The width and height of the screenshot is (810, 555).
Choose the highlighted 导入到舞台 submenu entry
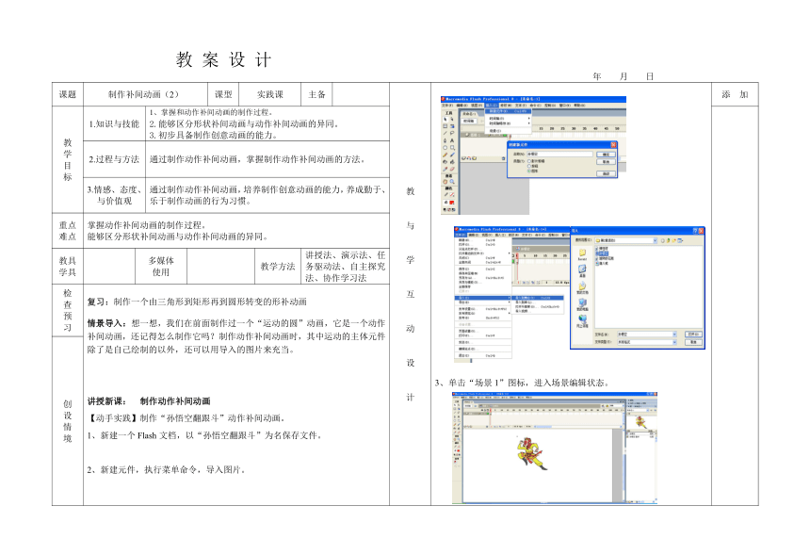[x=538, y=298]
